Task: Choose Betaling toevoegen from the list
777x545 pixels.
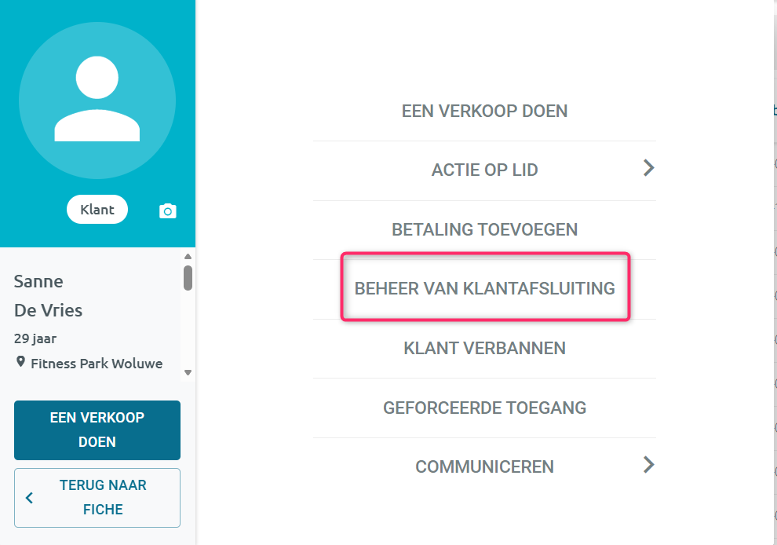Action: coord(484,229)
